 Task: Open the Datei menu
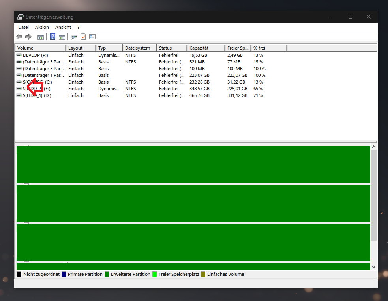point(24,27)
